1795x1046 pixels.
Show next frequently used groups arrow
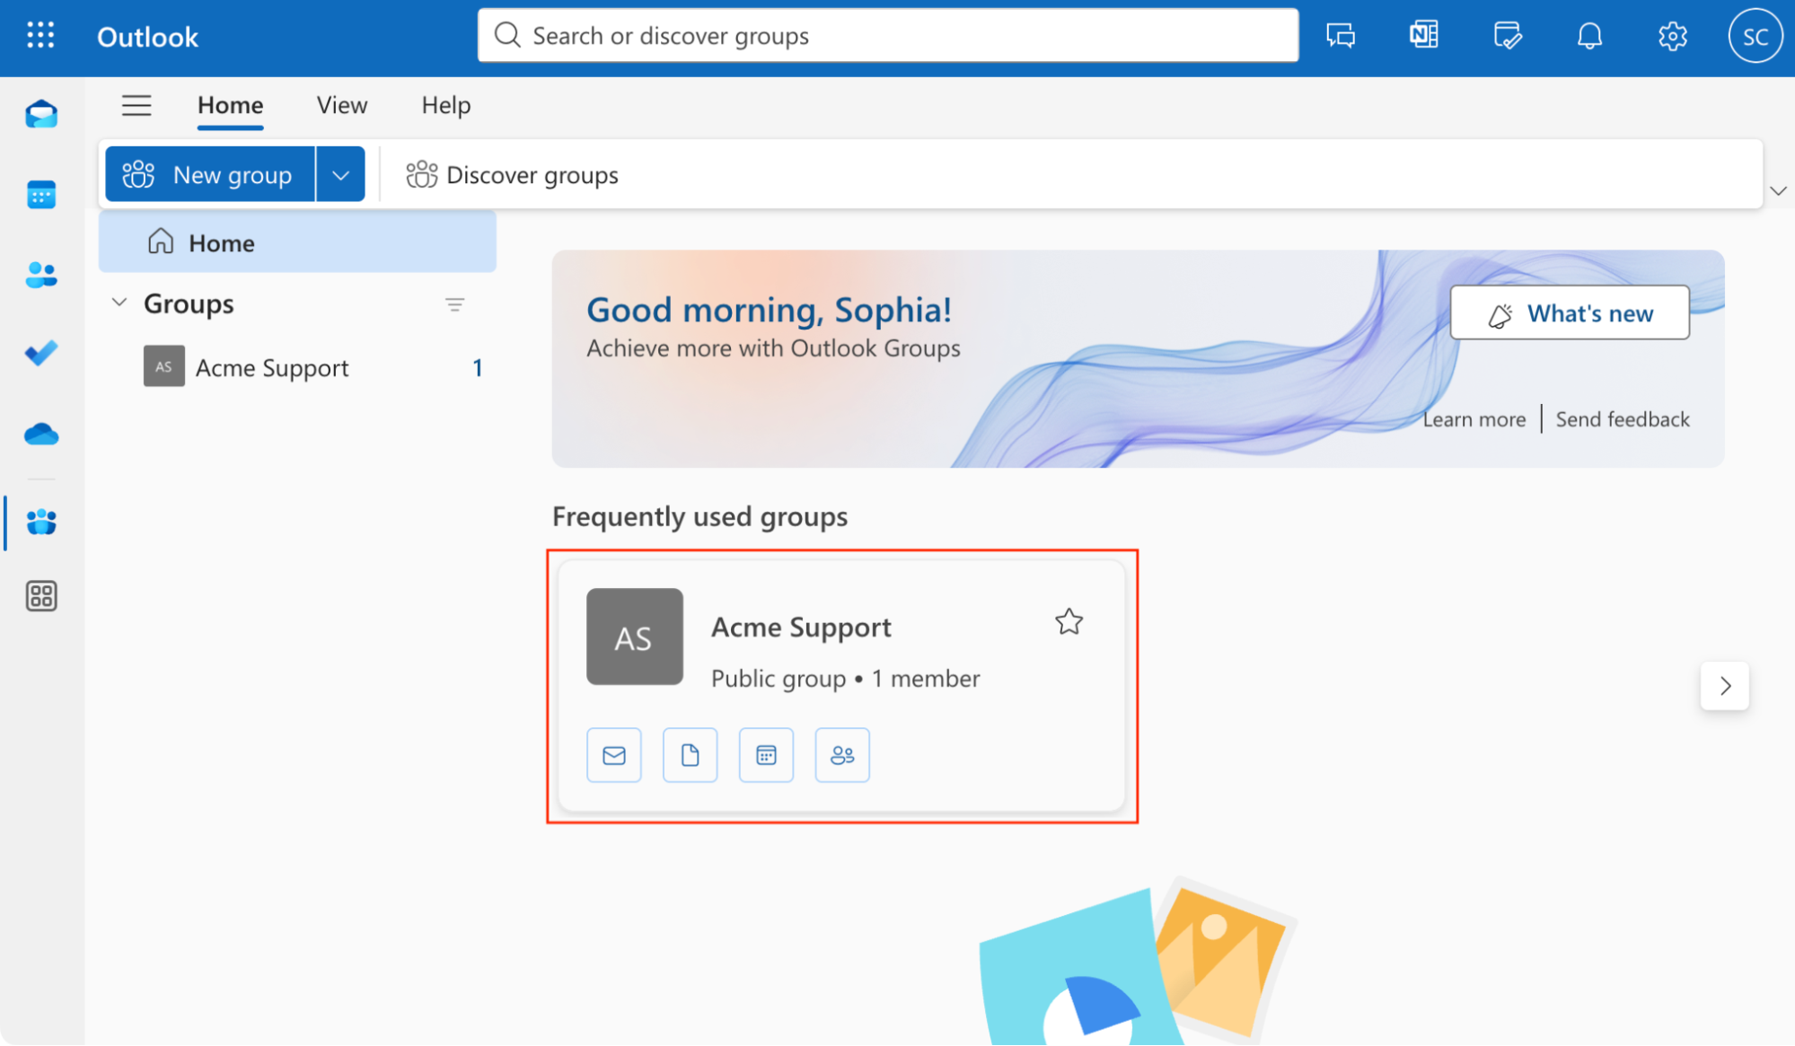(1725, 686)
